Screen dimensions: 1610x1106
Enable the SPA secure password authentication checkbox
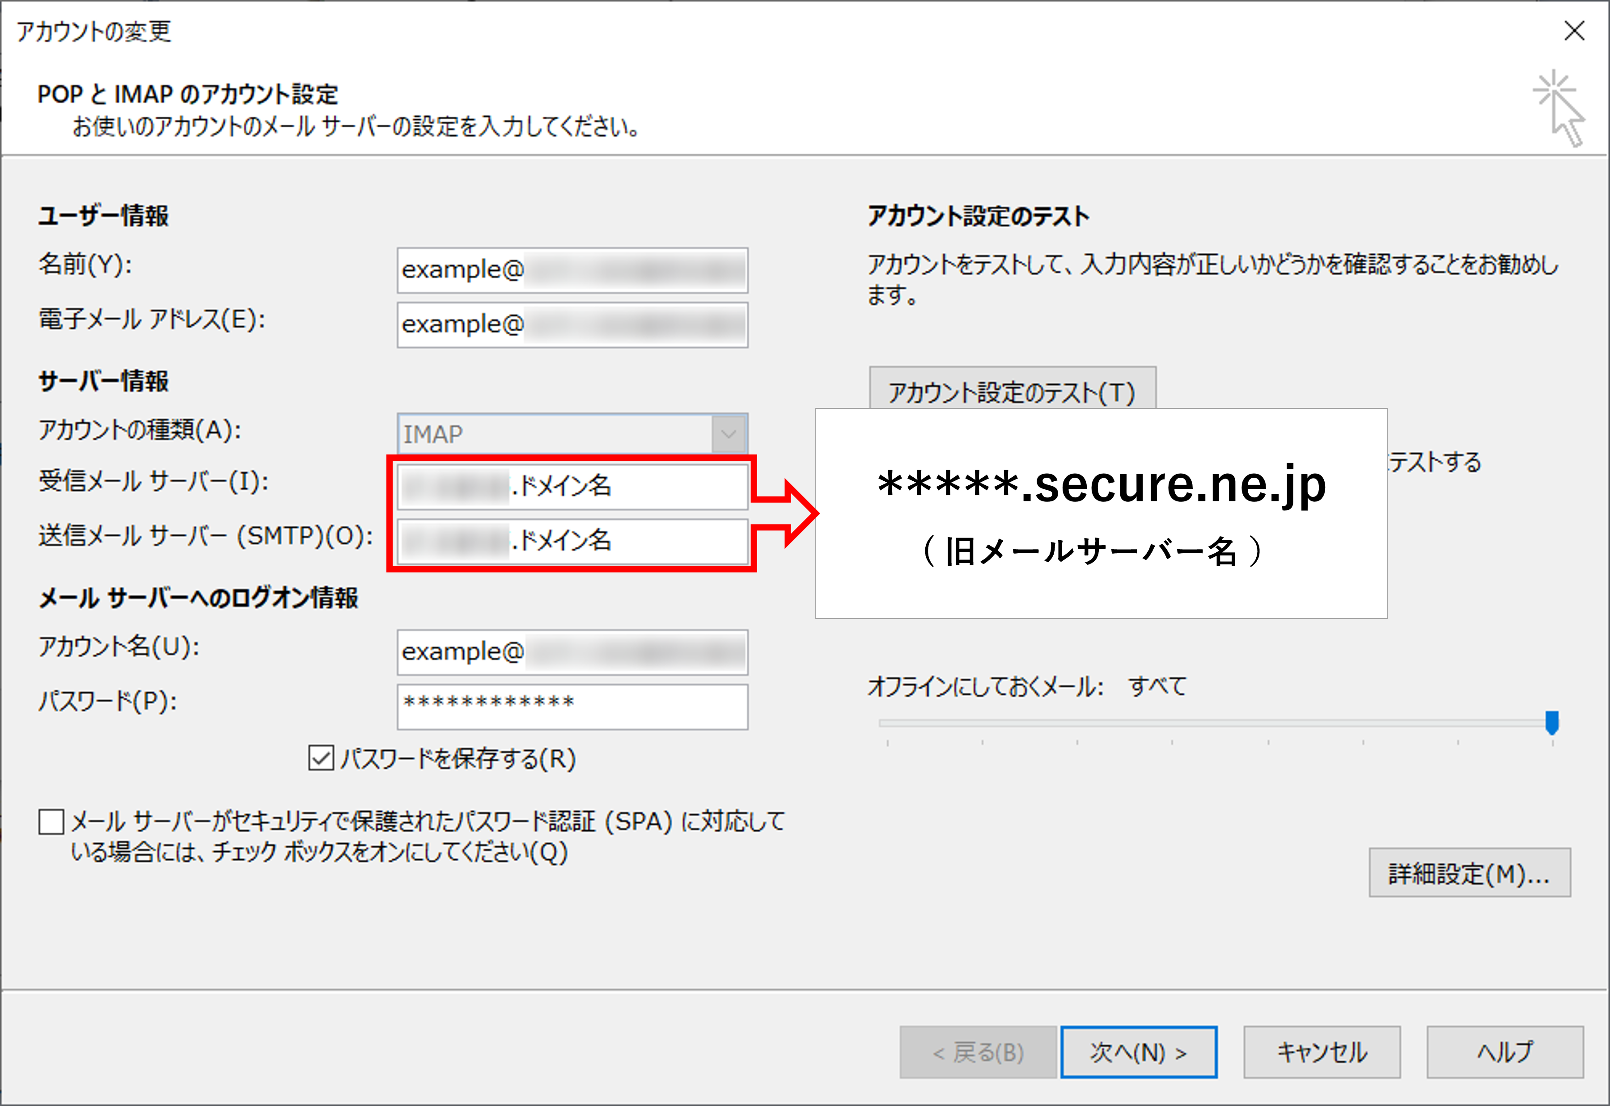tap(51, 823)
